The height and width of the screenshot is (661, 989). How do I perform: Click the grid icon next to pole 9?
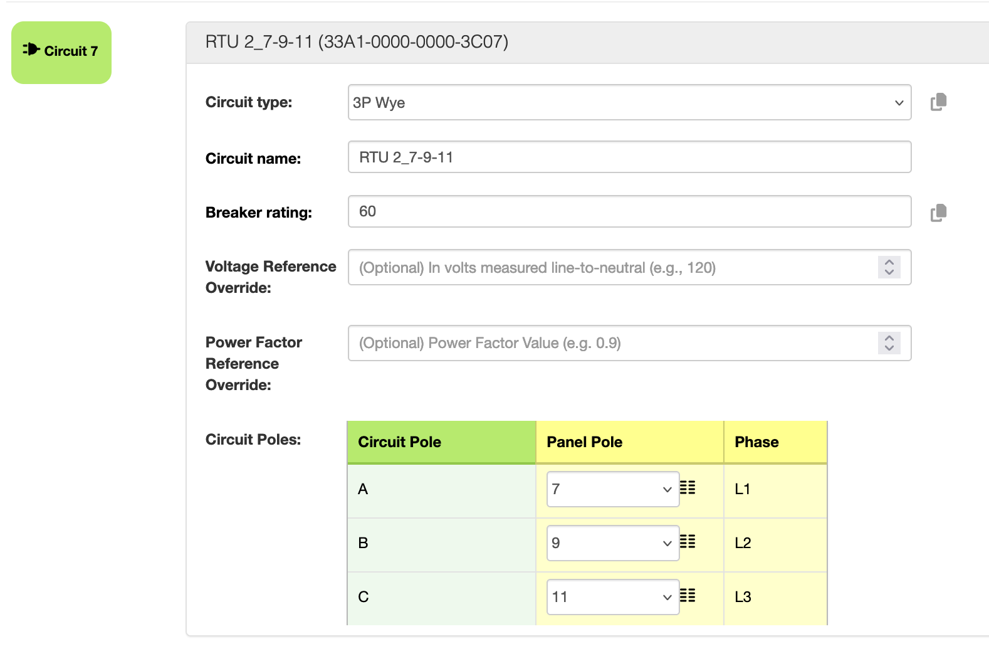pos(688,542)
